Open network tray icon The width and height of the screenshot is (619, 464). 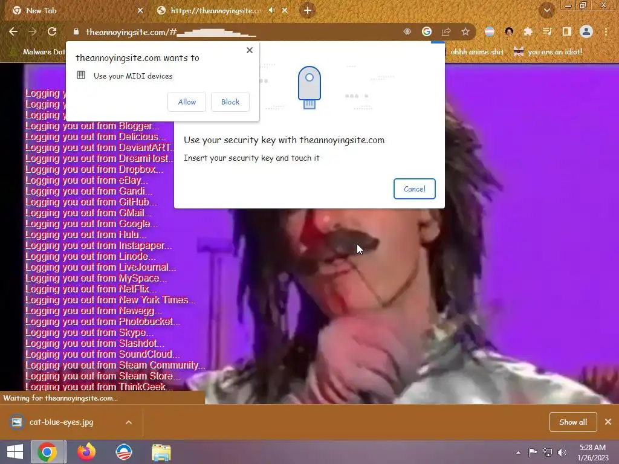click(x=548, y=452)
